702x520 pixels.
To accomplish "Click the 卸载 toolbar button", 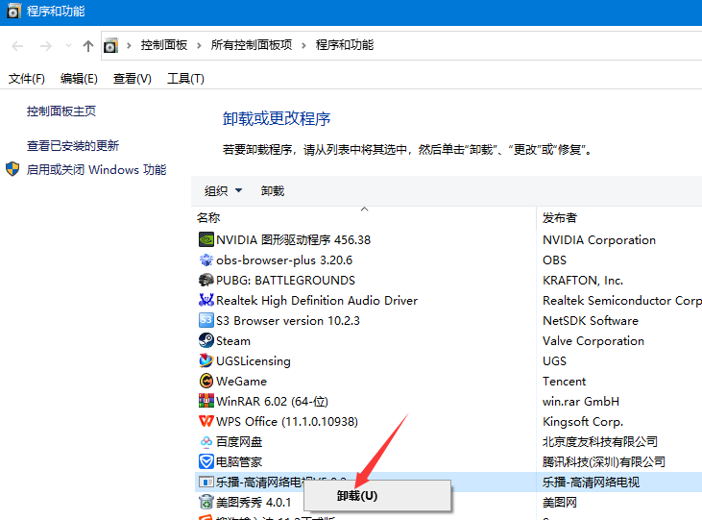I will pos(273,191).
